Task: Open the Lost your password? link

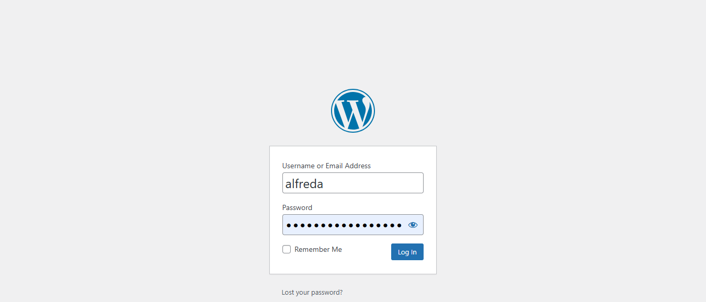Action: pyautogui.click(x=312, y=292)
